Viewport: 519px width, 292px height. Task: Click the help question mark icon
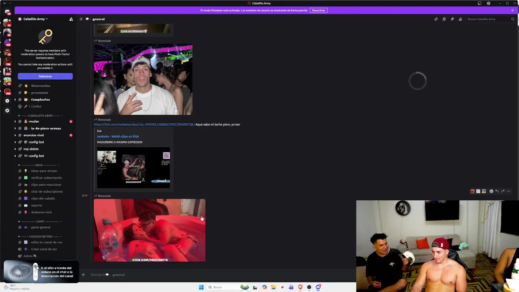(x=489, y=3)
